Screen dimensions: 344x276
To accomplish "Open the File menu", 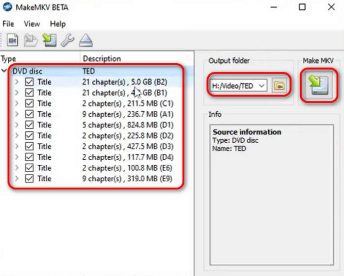I will pos(8,24).
